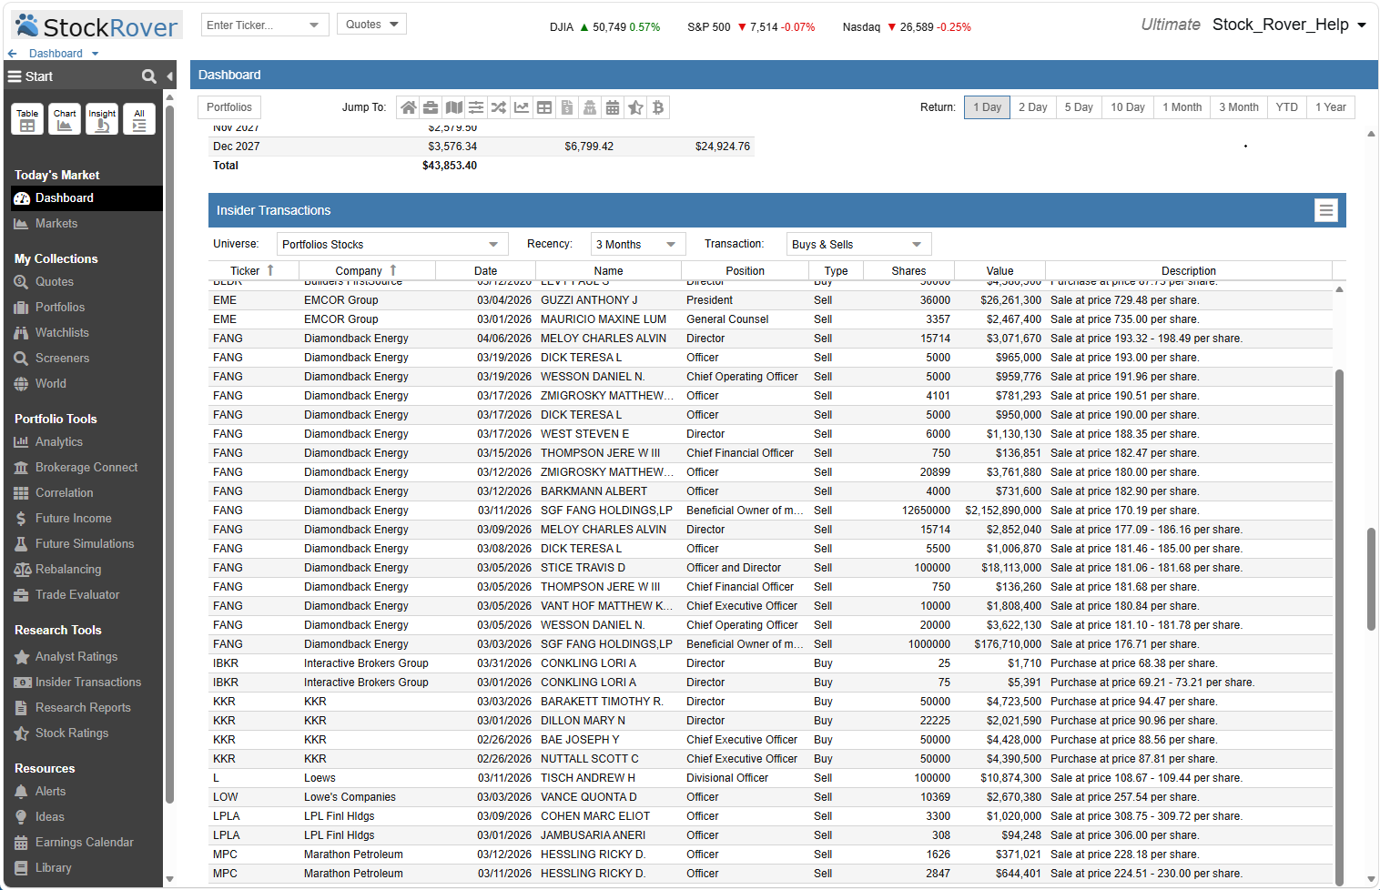The height and width of the screenshot is (890, 1380).
Task: Open Dashboard in the sidebar
Action: (x=86, y=198)
